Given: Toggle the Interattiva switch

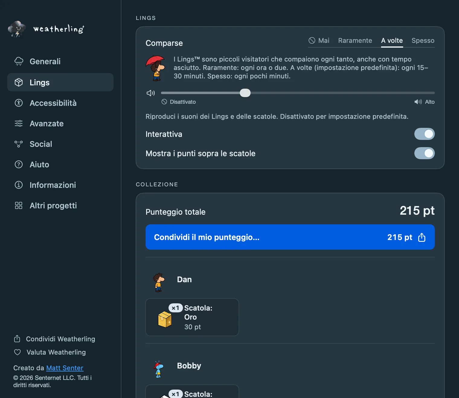Looking at the screenshot, I should pyautogui.click(x=425, y=134).
